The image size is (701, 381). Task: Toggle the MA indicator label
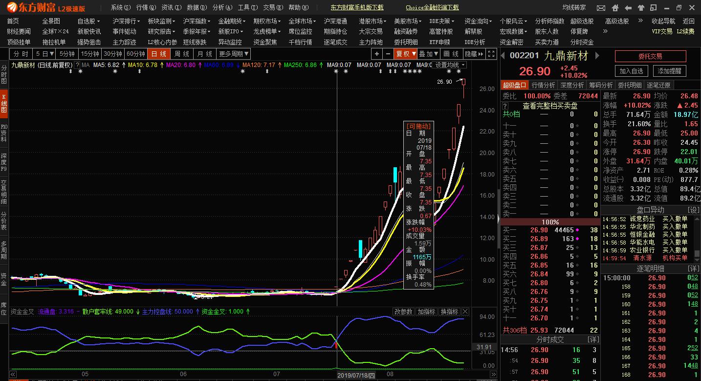coord(86,65)
